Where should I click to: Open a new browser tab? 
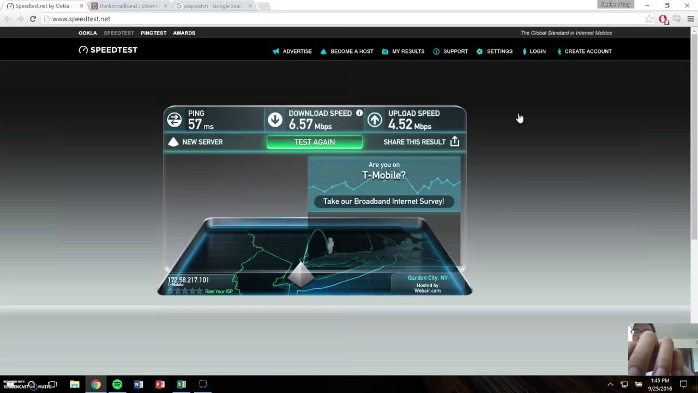(263, 7)
